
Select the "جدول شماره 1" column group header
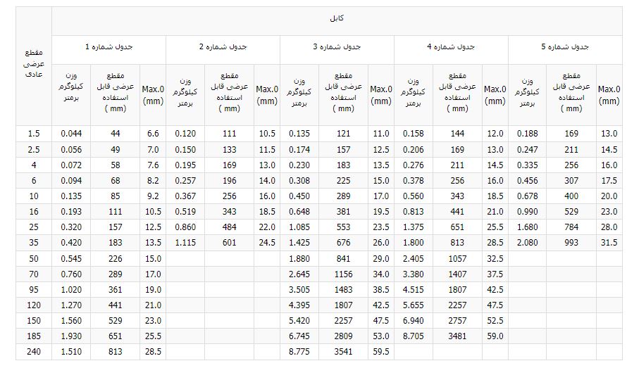tap(108, 47)
